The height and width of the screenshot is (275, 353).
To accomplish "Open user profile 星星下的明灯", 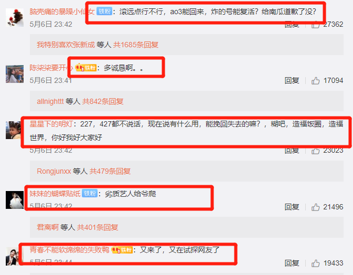I will point(51,124).
